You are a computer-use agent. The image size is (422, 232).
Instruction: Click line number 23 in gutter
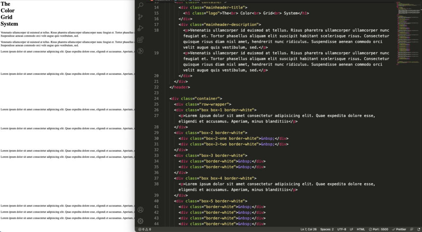click(x=156, y=93)
